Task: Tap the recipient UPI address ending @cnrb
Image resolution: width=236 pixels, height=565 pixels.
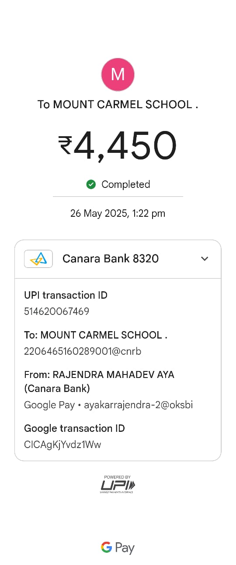Action: tap(83, 351)
